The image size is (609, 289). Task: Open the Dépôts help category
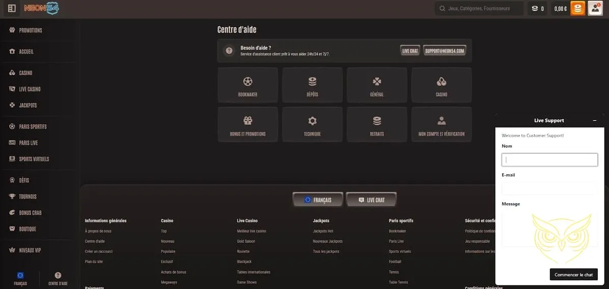tap(312, 85)
